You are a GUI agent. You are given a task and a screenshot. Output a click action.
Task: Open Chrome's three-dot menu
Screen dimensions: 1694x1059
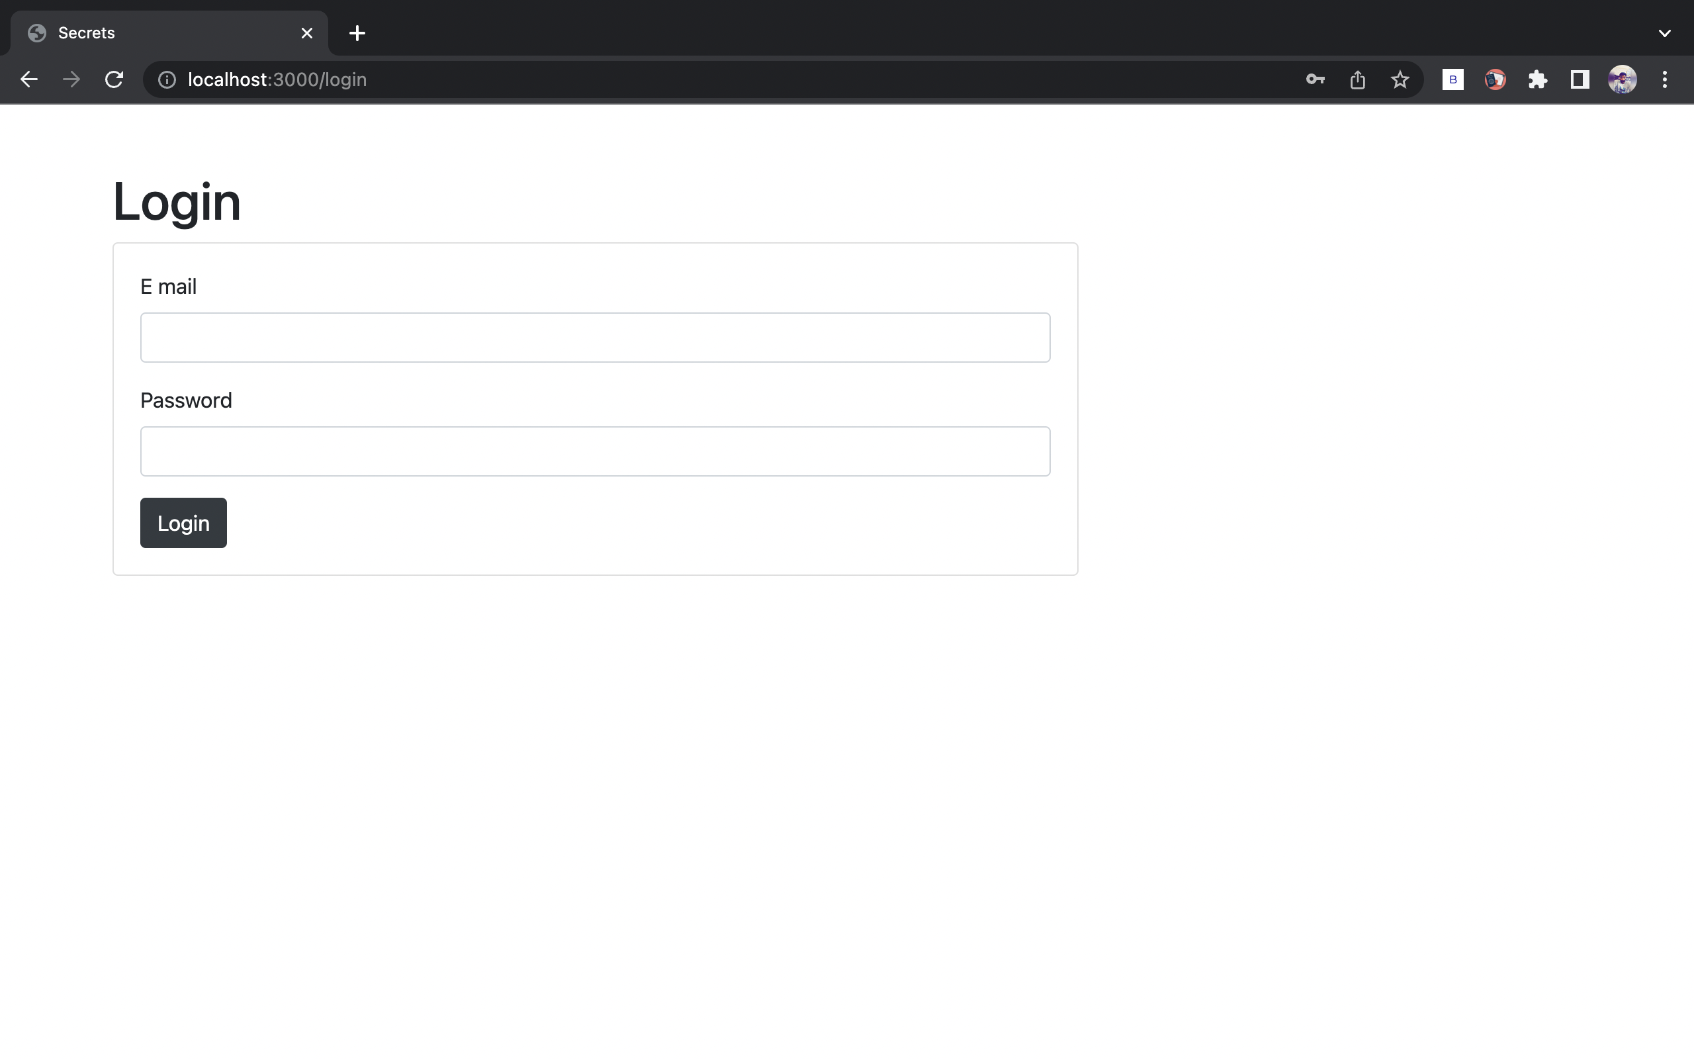pos(1665,80)
